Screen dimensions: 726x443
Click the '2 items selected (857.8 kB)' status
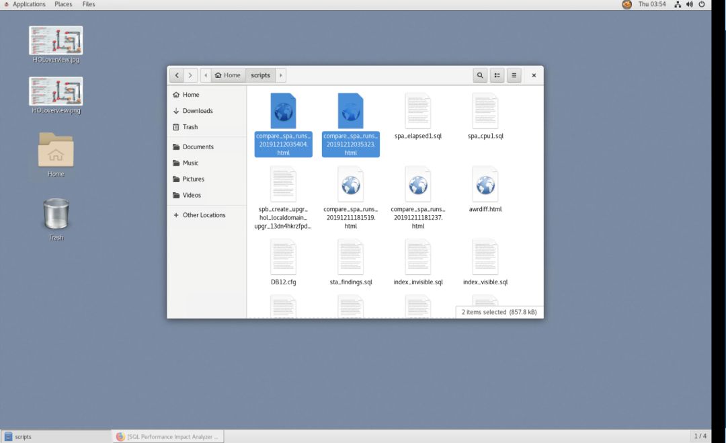[x=499, y=312]
